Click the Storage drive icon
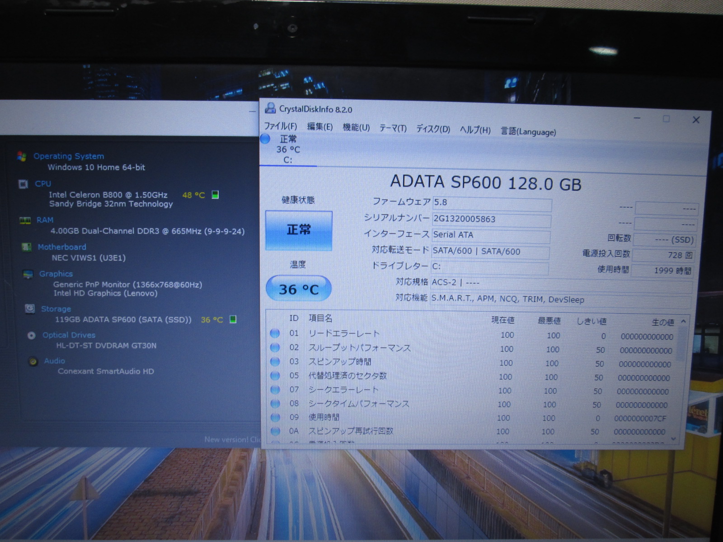 point(30,309)
